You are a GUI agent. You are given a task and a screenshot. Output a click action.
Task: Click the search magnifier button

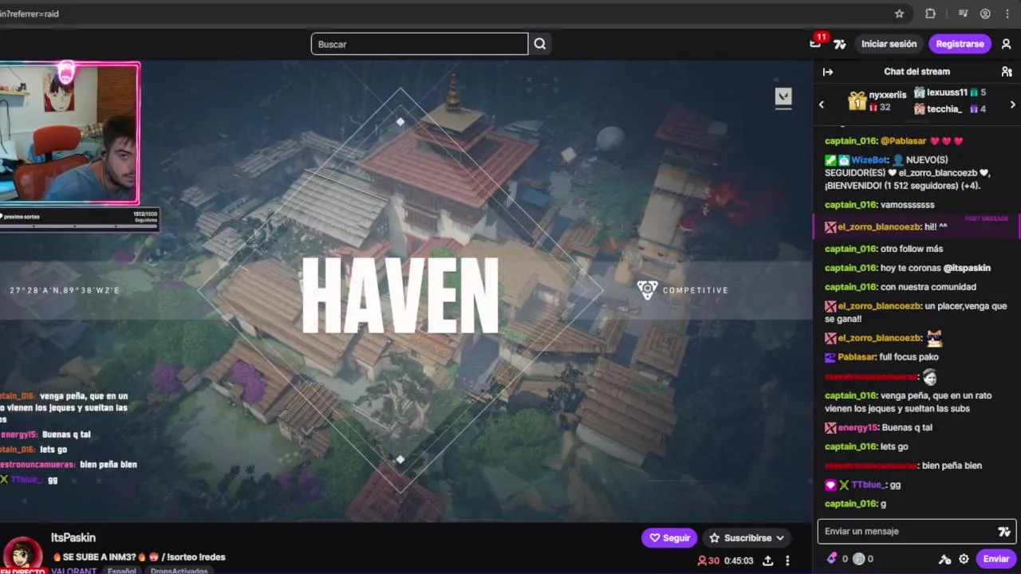coord(540,44)
